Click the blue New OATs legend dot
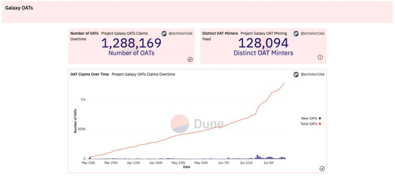Image resolution: width=395 pixels, height=176 pixels. point(320,118)
